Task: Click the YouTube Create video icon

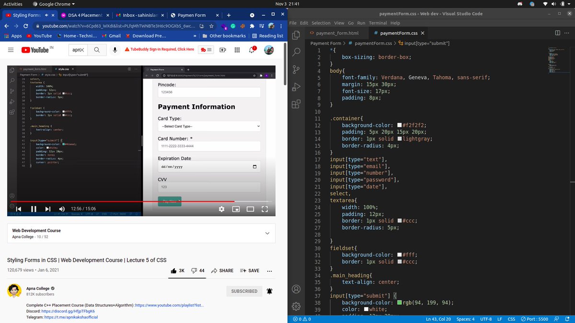Action: tap(223, 50)
